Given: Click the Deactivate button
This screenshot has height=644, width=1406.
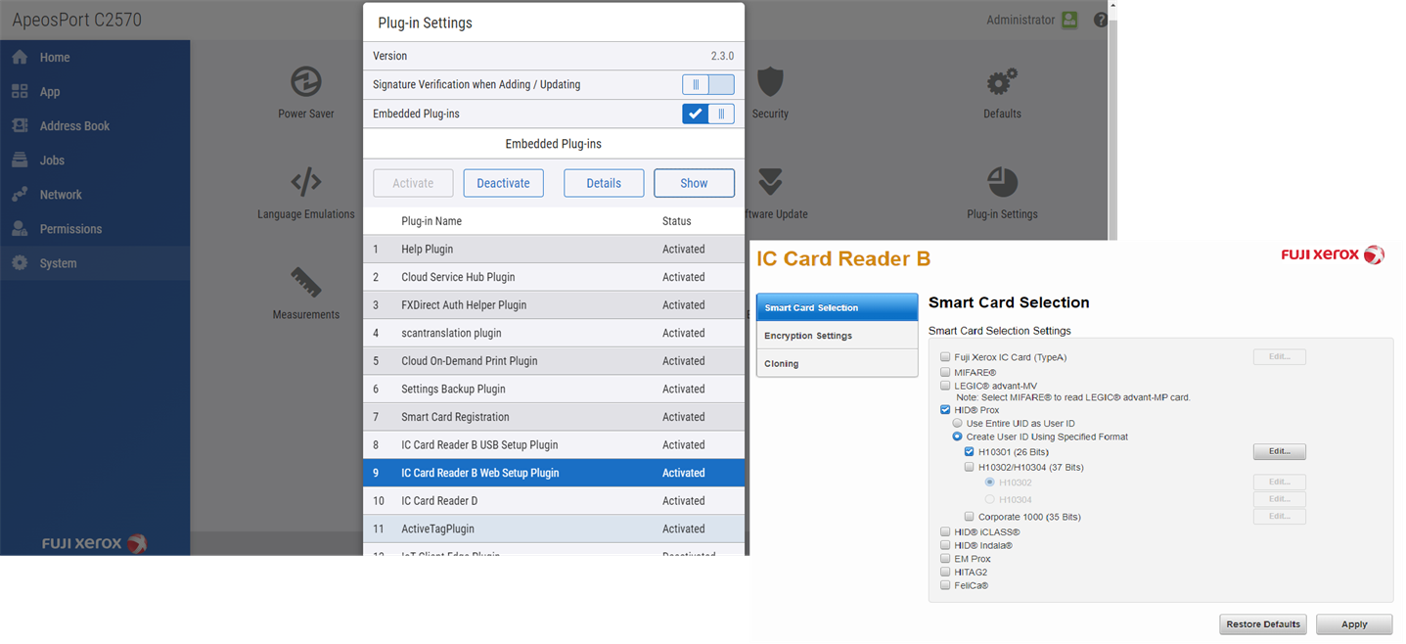Looking at the screenshot, I should [x=503, y=183].
